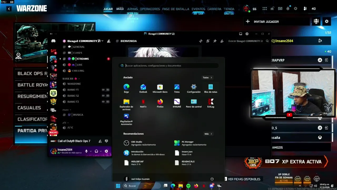
Task: Open PASE DE BATALLA tab
Action: tap(176, 9)
